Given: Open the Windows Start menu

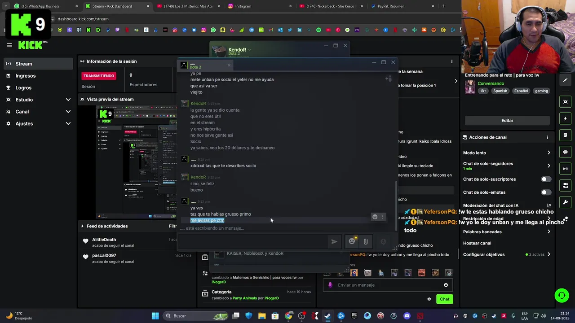Looking at the screenshot, I should pos(155,316).
